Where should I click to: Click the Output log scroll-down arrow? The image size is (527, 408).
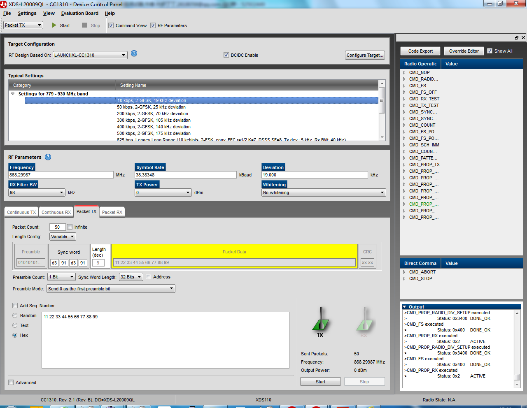[x=517, y=385]
